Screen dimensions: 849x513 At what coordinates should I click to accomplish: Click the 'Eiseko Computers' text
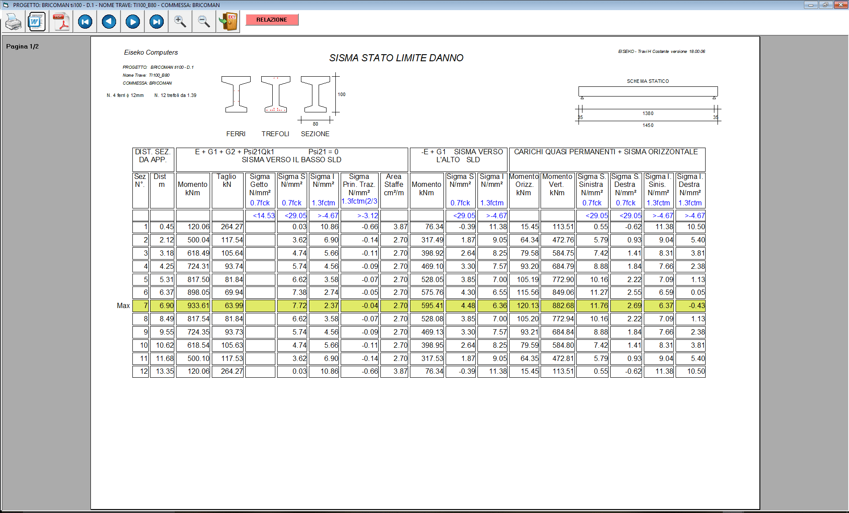(151, 52)
